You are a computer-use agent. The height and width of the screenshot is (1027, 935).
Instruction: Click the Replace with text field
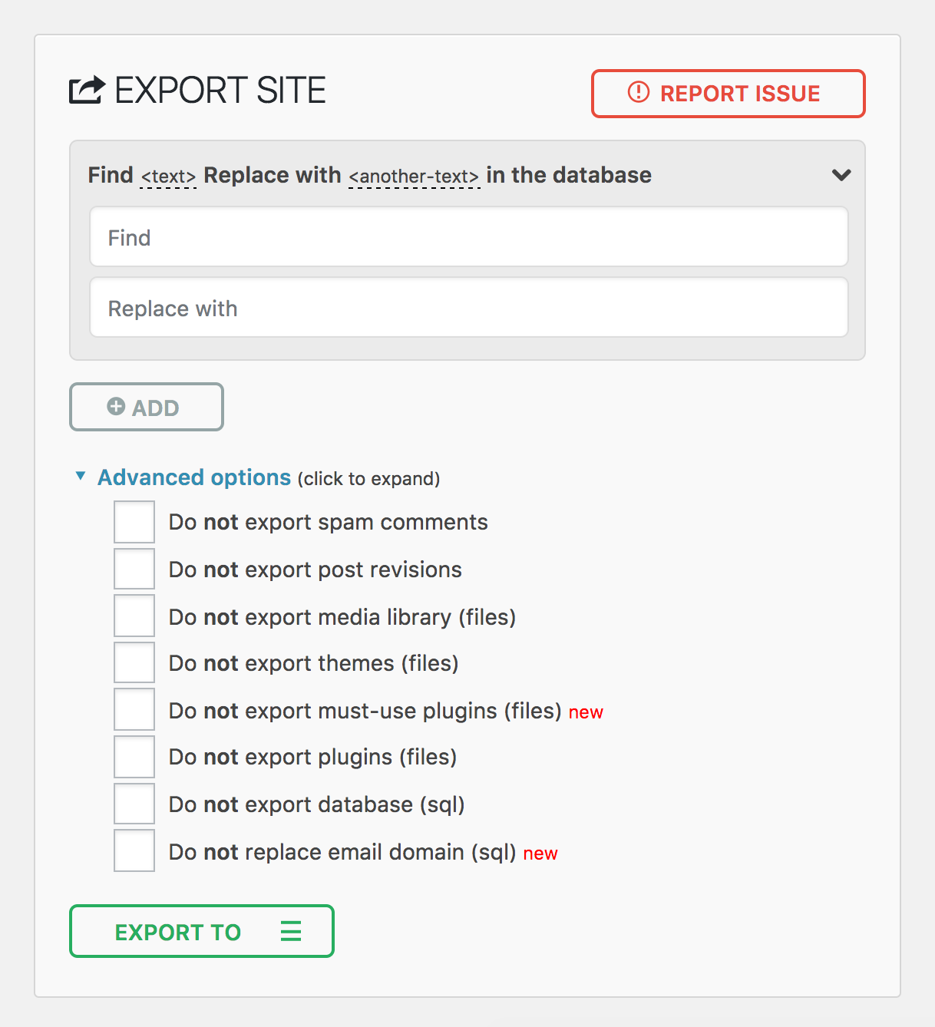[468, 307]
